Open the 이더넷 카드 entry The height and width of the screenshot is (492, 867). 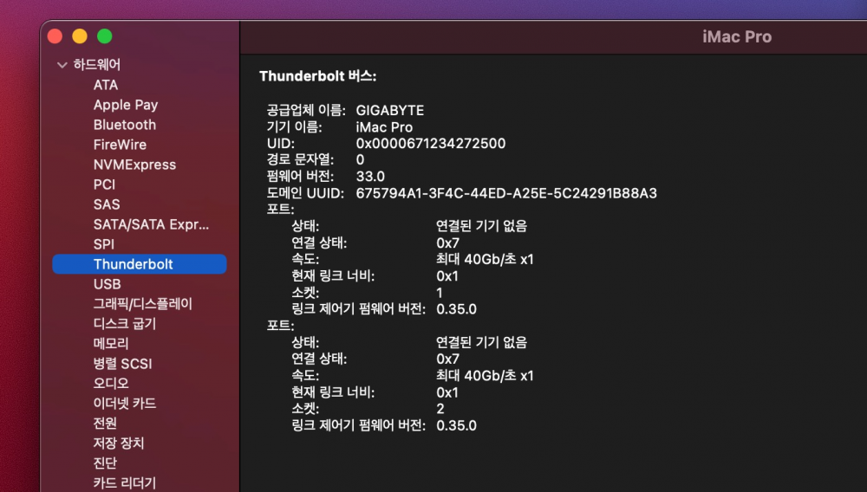[x=125, y=403]
